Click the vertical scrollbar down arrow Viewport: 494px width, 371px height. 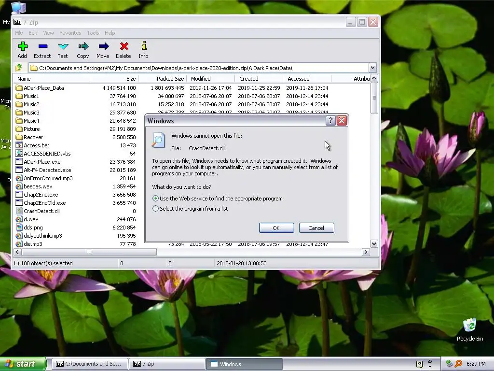(x=374, y=243)
